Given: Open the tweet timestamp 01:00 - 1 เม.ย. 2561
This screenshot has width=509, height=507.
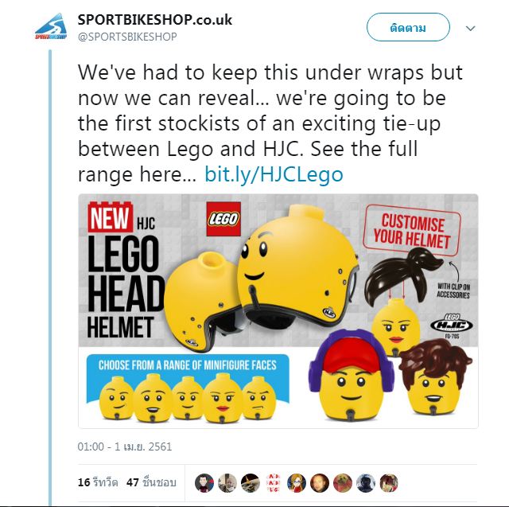Looking at the screenshot, I should (124, 447).
